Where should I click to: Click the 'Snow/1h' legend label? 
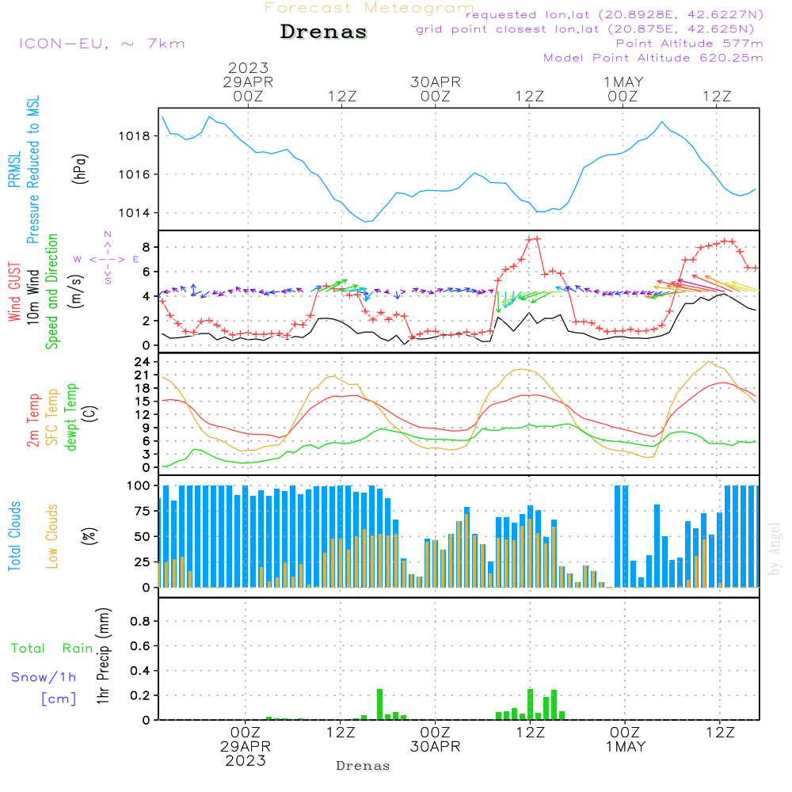coord(44,677)
